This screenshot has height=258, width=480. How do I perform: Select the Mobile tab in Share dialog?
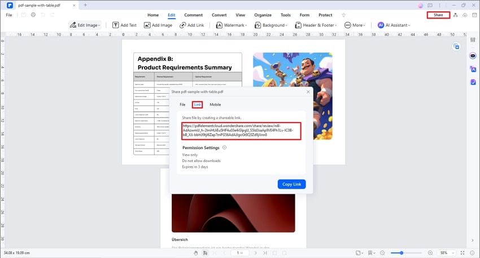(215, 104)
